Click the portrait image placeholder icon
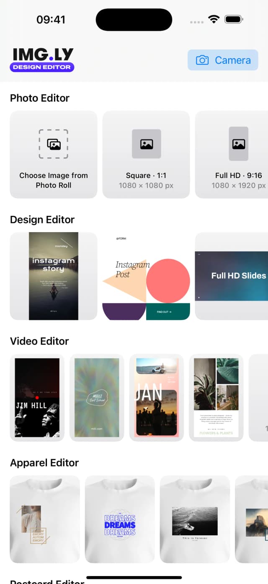 (239, 144)
